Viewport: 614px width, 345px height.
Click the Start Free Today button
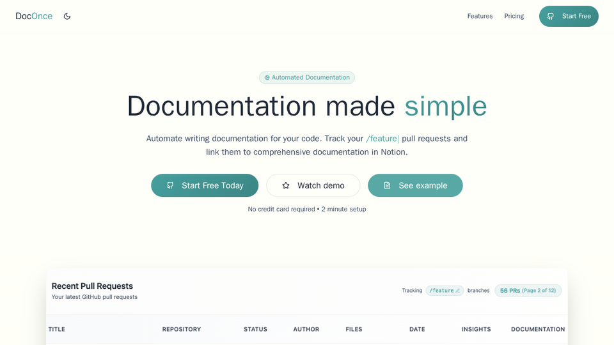pyautogui.click(x=205, y=185)
